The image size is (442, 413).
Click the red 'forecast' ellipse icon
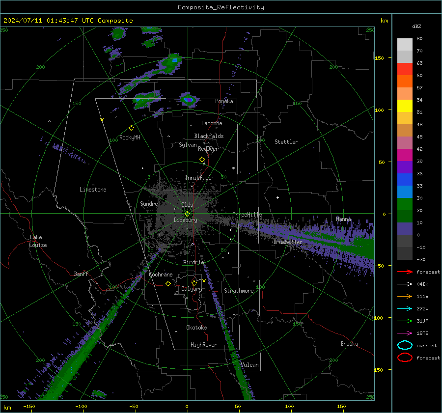coord(405,358)
